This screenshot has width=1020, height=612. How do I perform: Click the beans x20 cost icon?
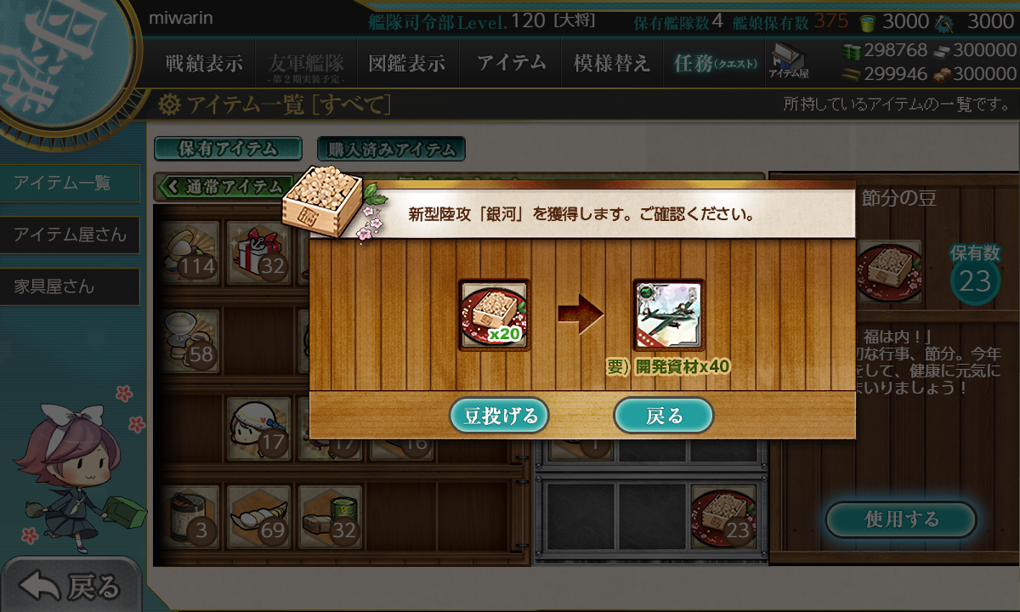[x=494, y=315]
